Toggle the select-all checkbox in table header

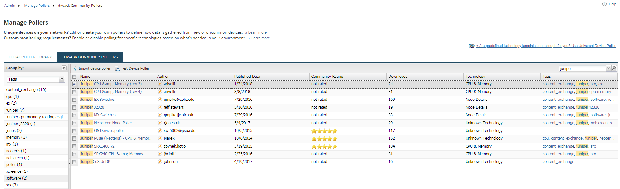[74, 77]
